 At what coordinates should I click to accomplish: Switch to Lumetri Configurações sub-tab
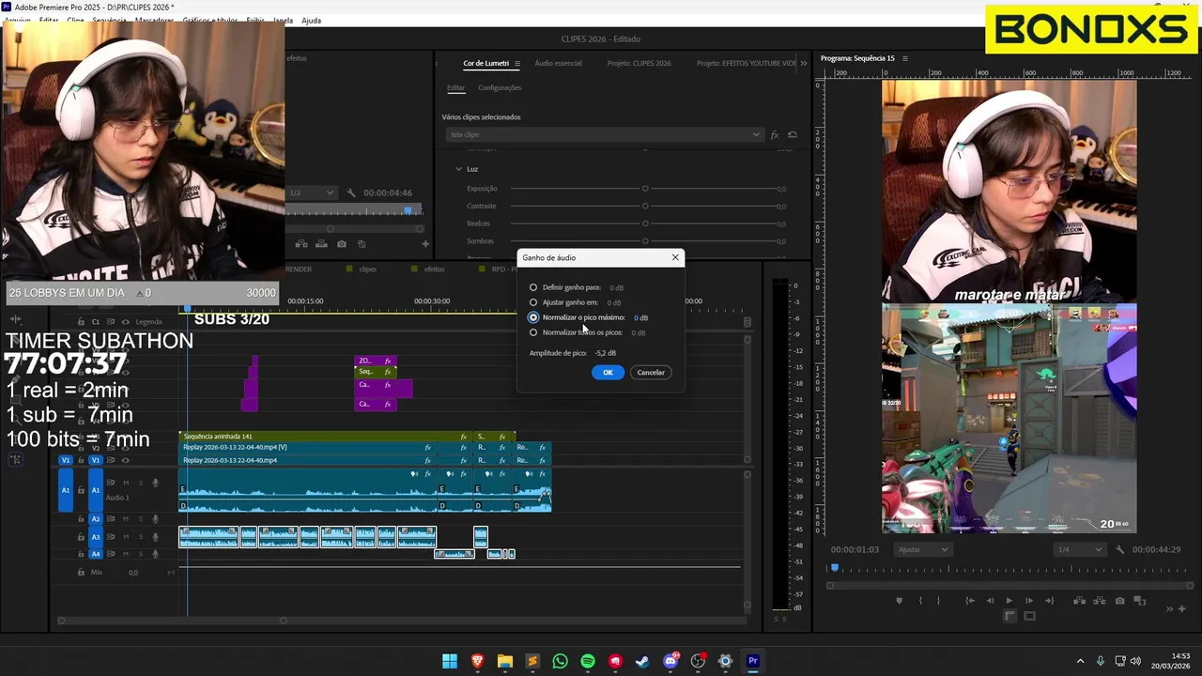500,87
